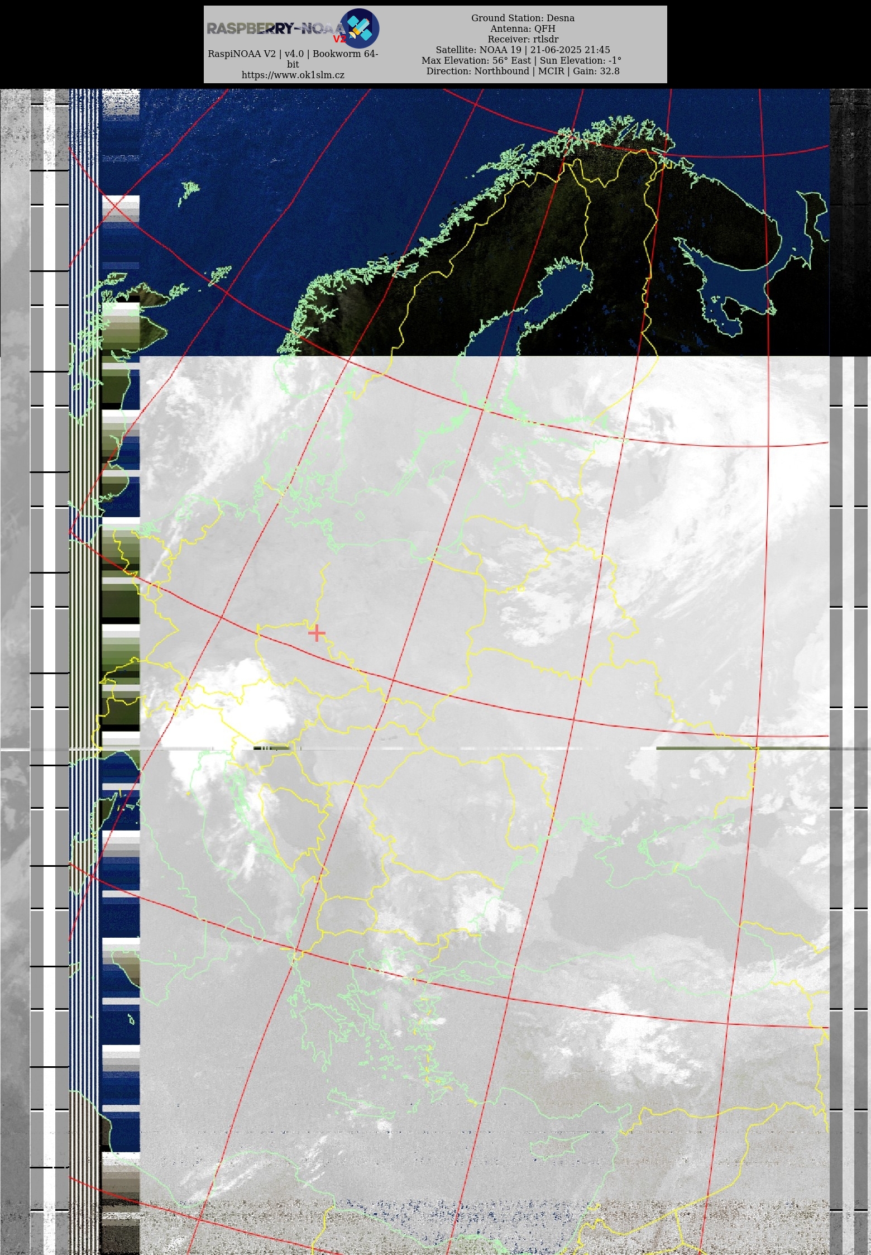
Task: Click 'Direction: Northbound | MCIR | Gain: 32.8' line
Action: (523, 71)
